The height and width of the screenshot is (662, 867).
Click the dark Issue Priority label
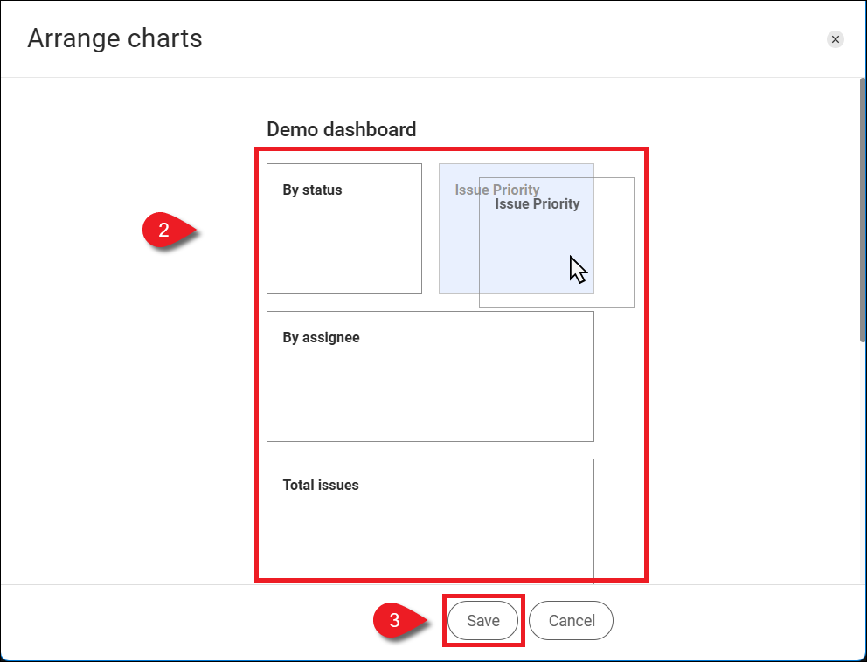pyautogui.click(x=538, y=204)
